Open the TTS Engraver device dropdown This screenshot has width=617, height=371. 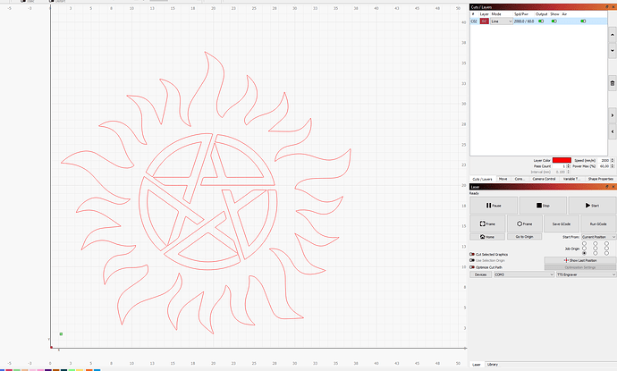tap(586, 274)
